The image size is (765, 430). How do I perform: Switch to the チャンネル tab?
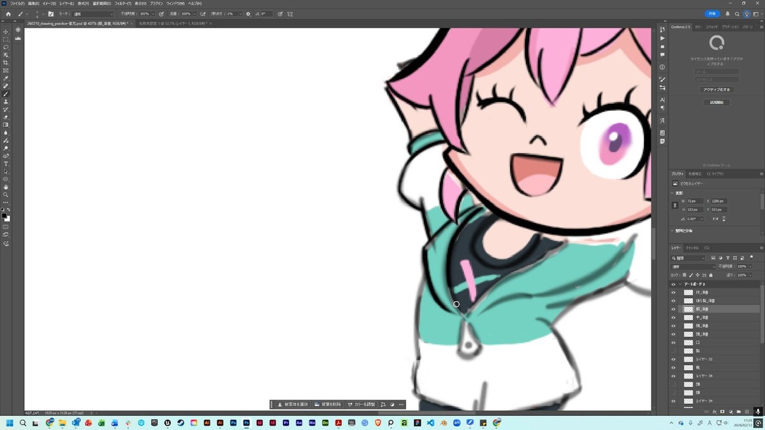(x=692, y=247)
